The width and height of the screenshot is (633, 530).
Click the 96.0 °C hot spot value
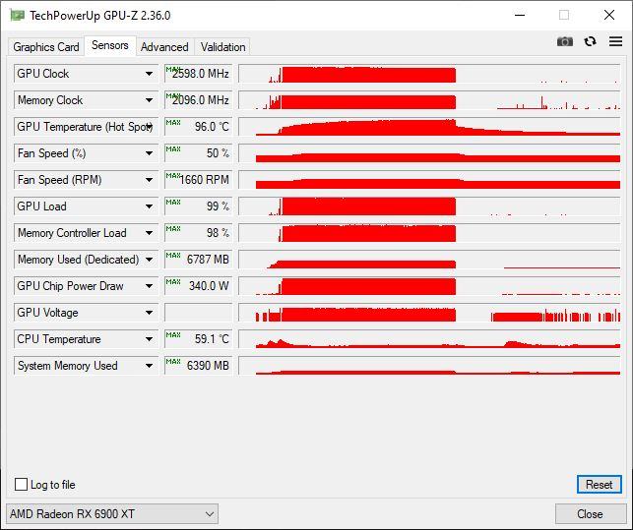point(199,127)
